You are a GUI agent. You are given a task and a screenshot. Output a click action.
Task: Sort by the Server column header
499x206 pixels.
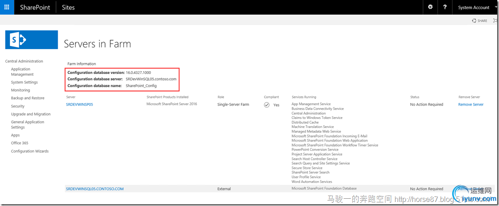71,97
